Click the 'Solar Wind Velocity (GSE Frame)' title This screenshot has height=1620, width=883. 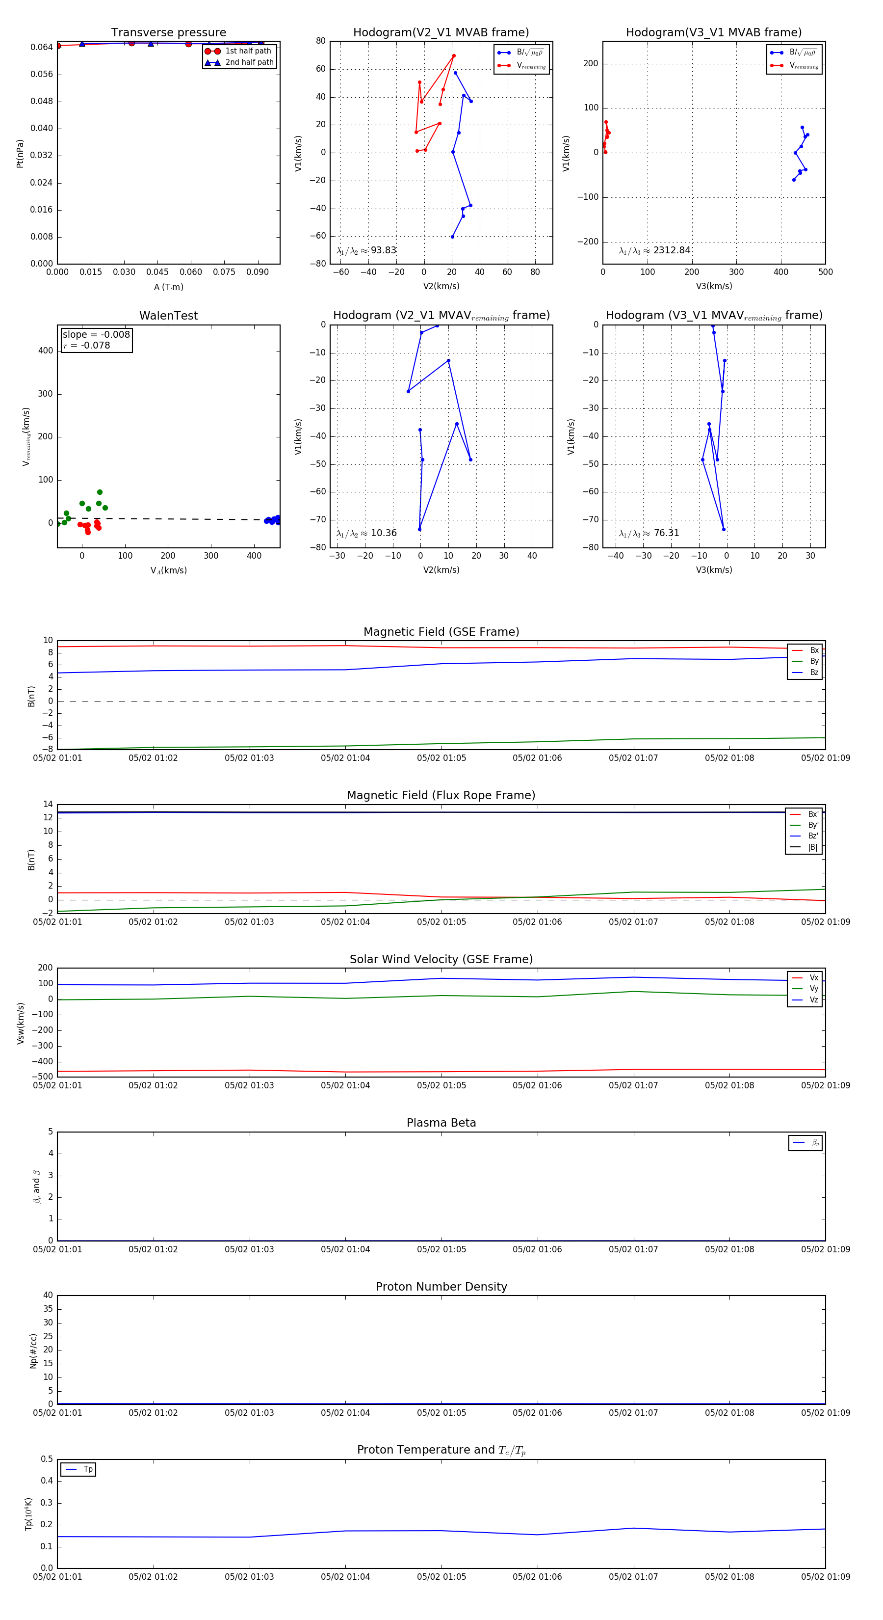[x=441, y=959]
